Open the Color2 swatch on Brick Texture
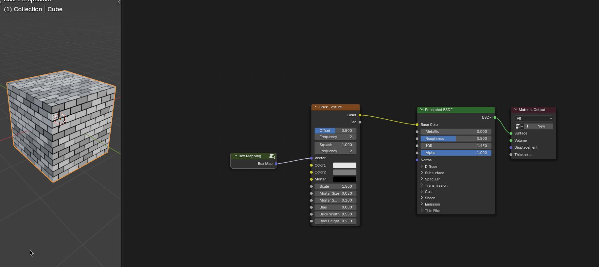Screen dimensions: 599x267 344,172
